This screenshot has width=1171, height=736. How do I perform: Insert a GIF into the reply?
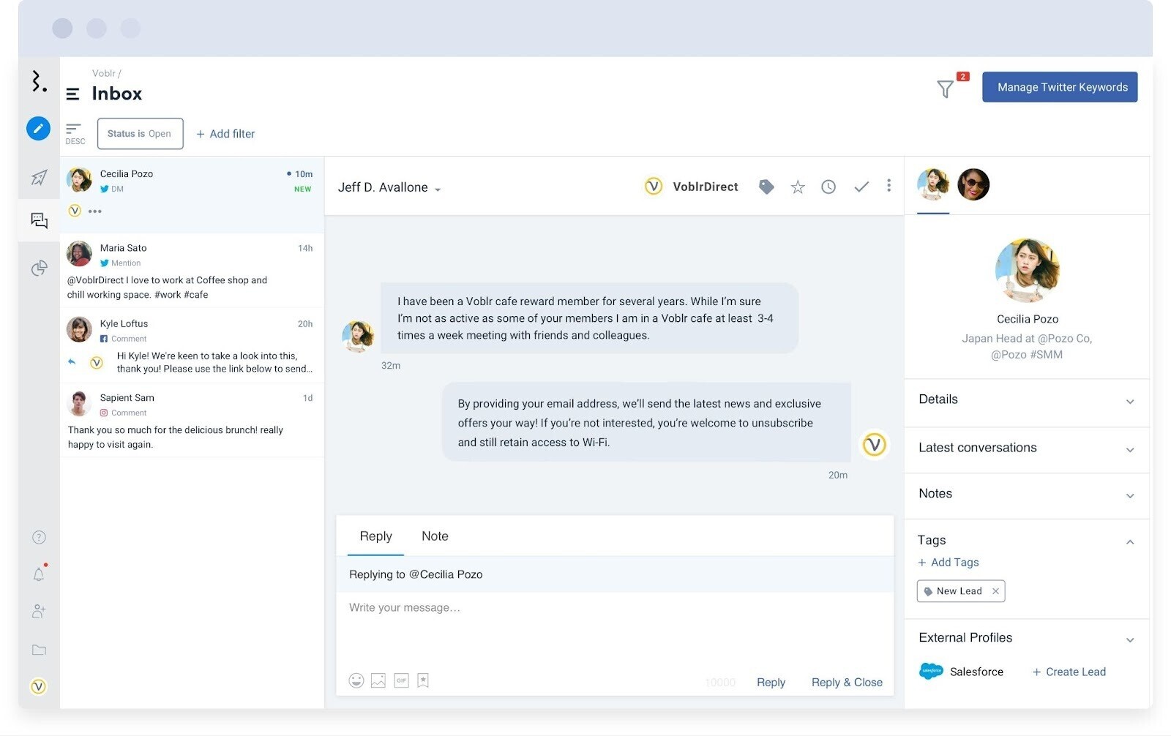click(x=401, y=680)
